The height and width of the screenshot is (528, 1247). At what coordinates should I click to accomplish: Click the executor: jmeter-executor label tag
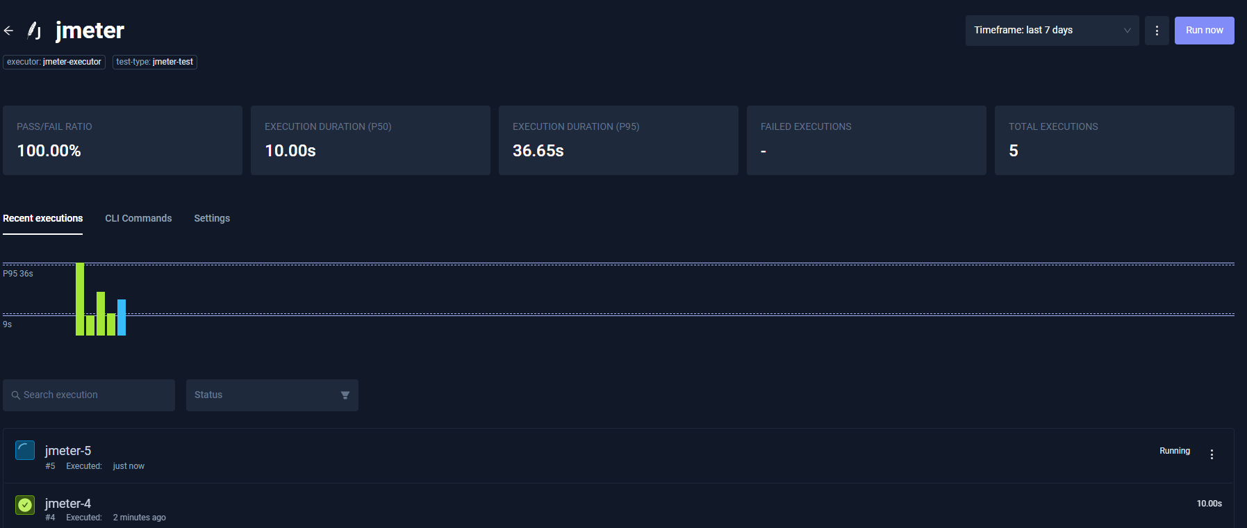coord(54,62)
